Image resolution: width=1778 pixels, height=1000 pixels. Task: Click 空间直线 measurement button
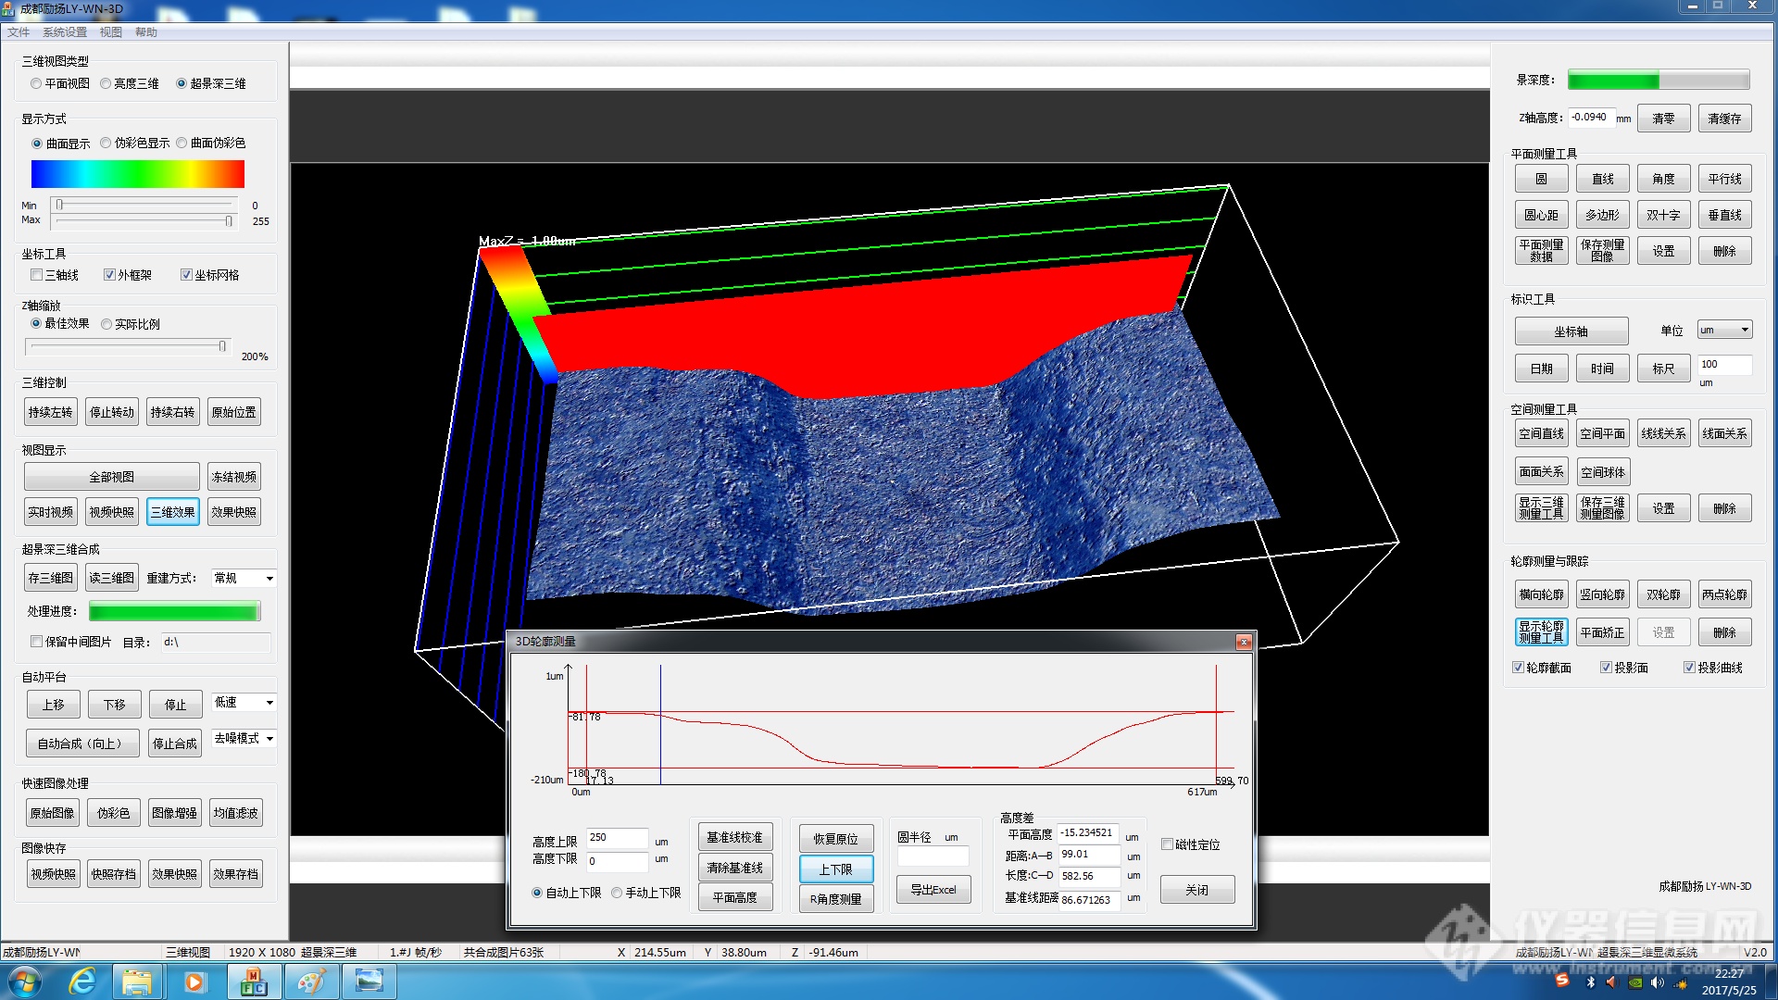1542,433
